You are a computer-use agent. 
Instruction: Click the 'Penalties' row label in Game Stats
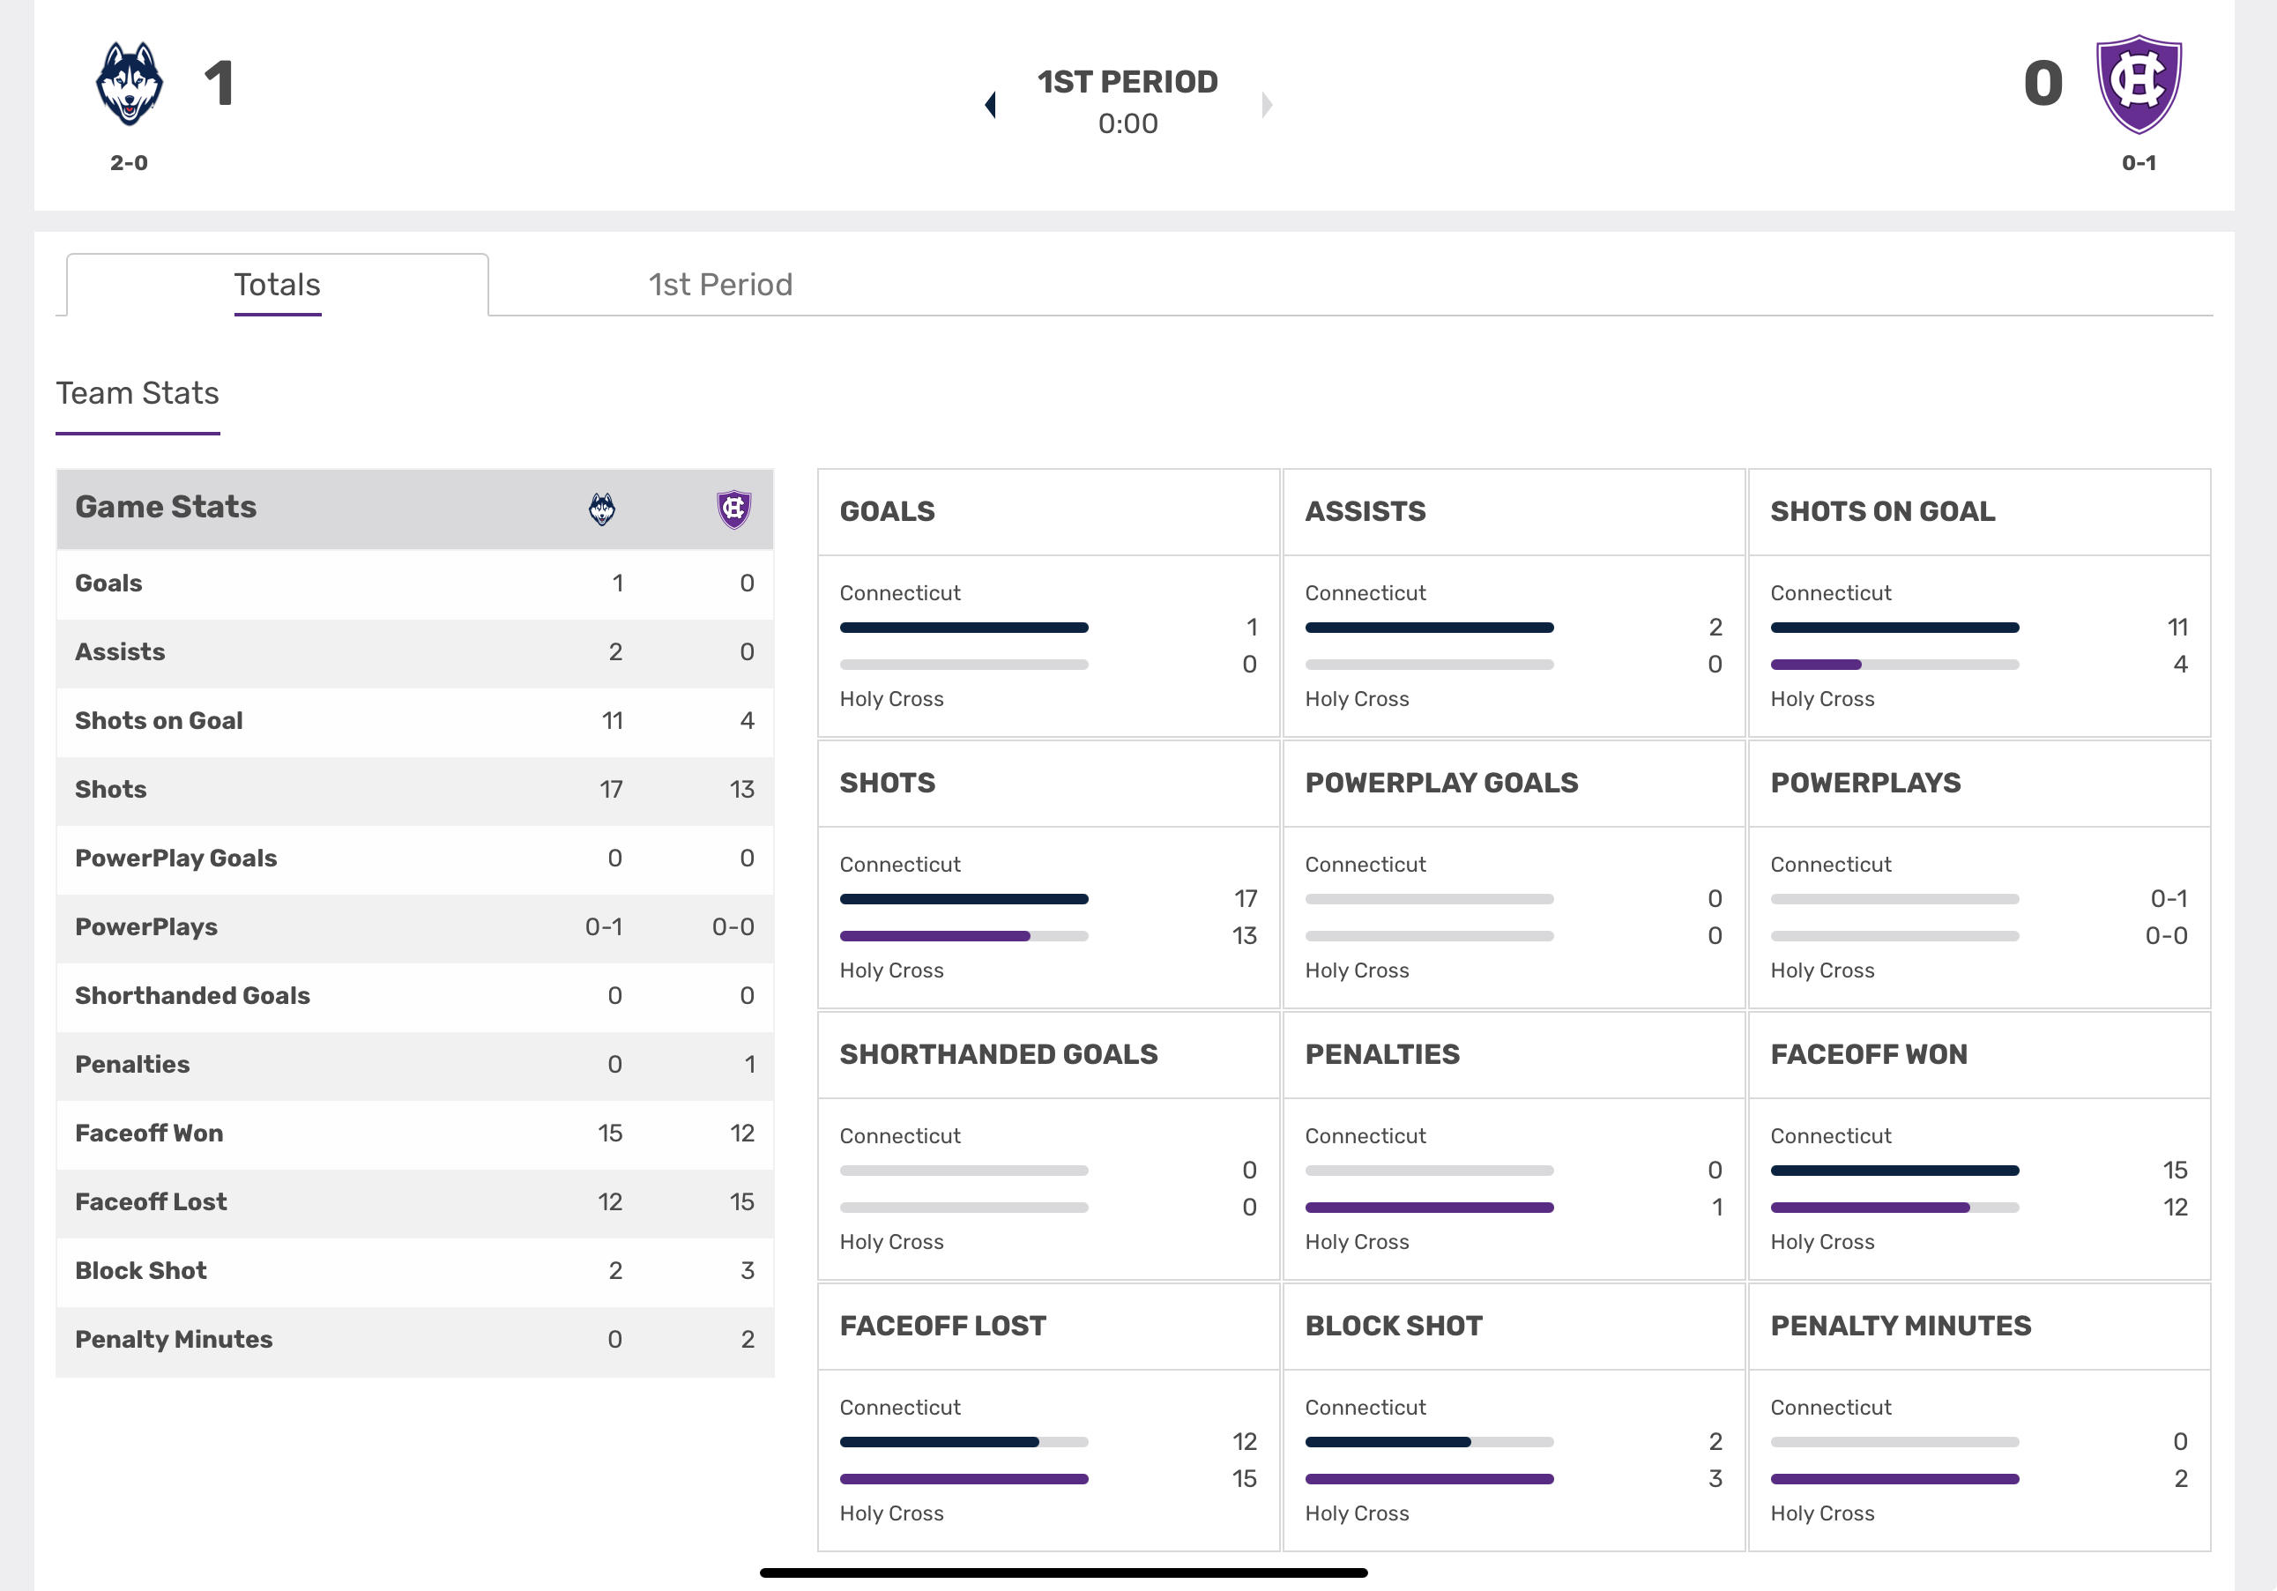click(132, 1064)
